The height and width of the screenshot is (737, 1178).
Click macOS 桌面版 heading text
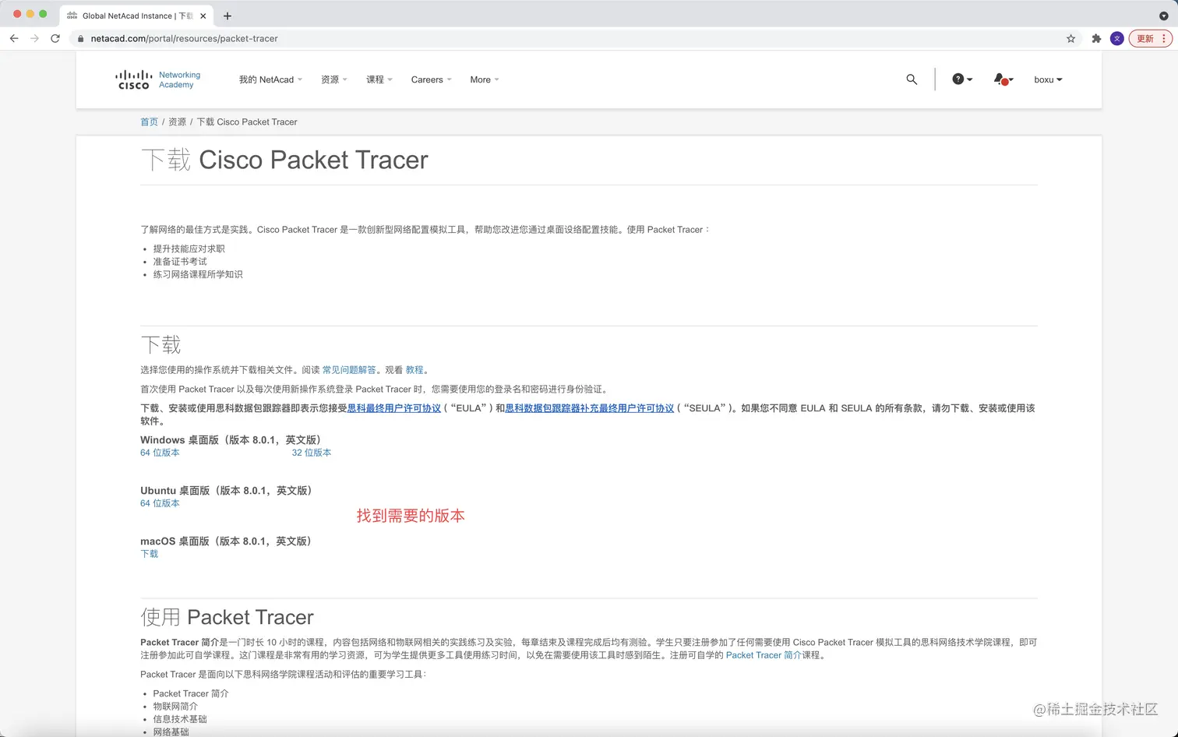[x=226, y=541]
